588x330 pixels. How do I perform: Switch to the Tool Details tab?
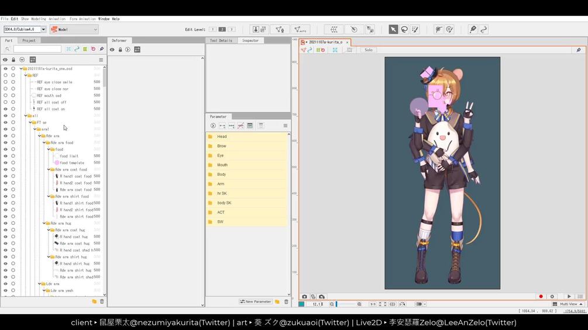[221, 40]
